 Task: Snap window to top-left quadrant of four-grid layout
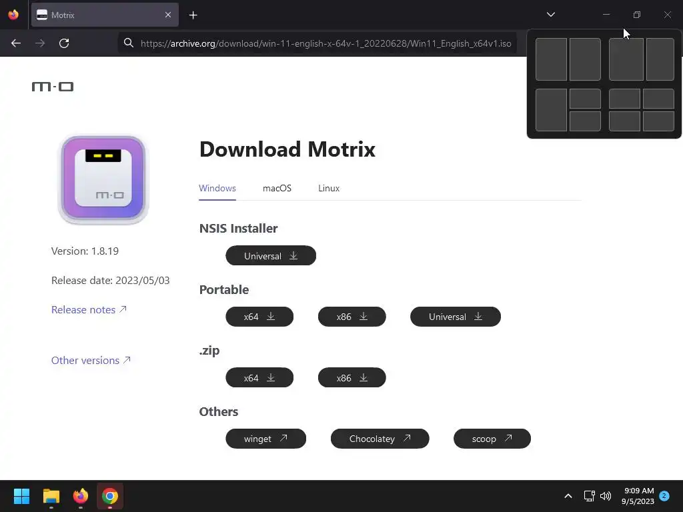(x=624, y=99)
